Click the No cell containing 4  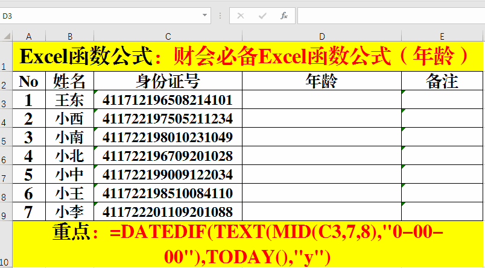click(x=29, y=155)
